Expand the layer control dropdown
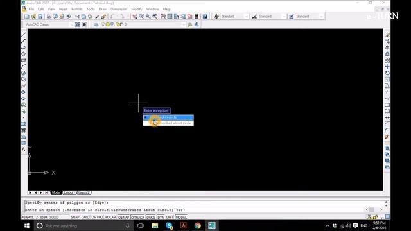This screenshot has height=231, width=411. (183, 24)
